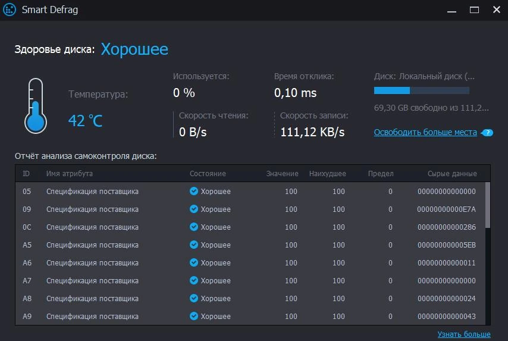Minimize the Smart Defrag window
The image size is (508, 341).
[451, 11]
